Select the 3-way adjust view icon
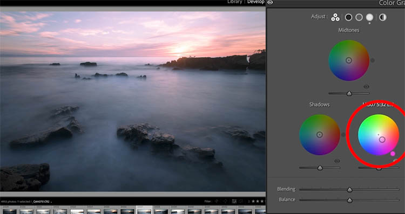 pyautogui.click(x=335, y=17)
